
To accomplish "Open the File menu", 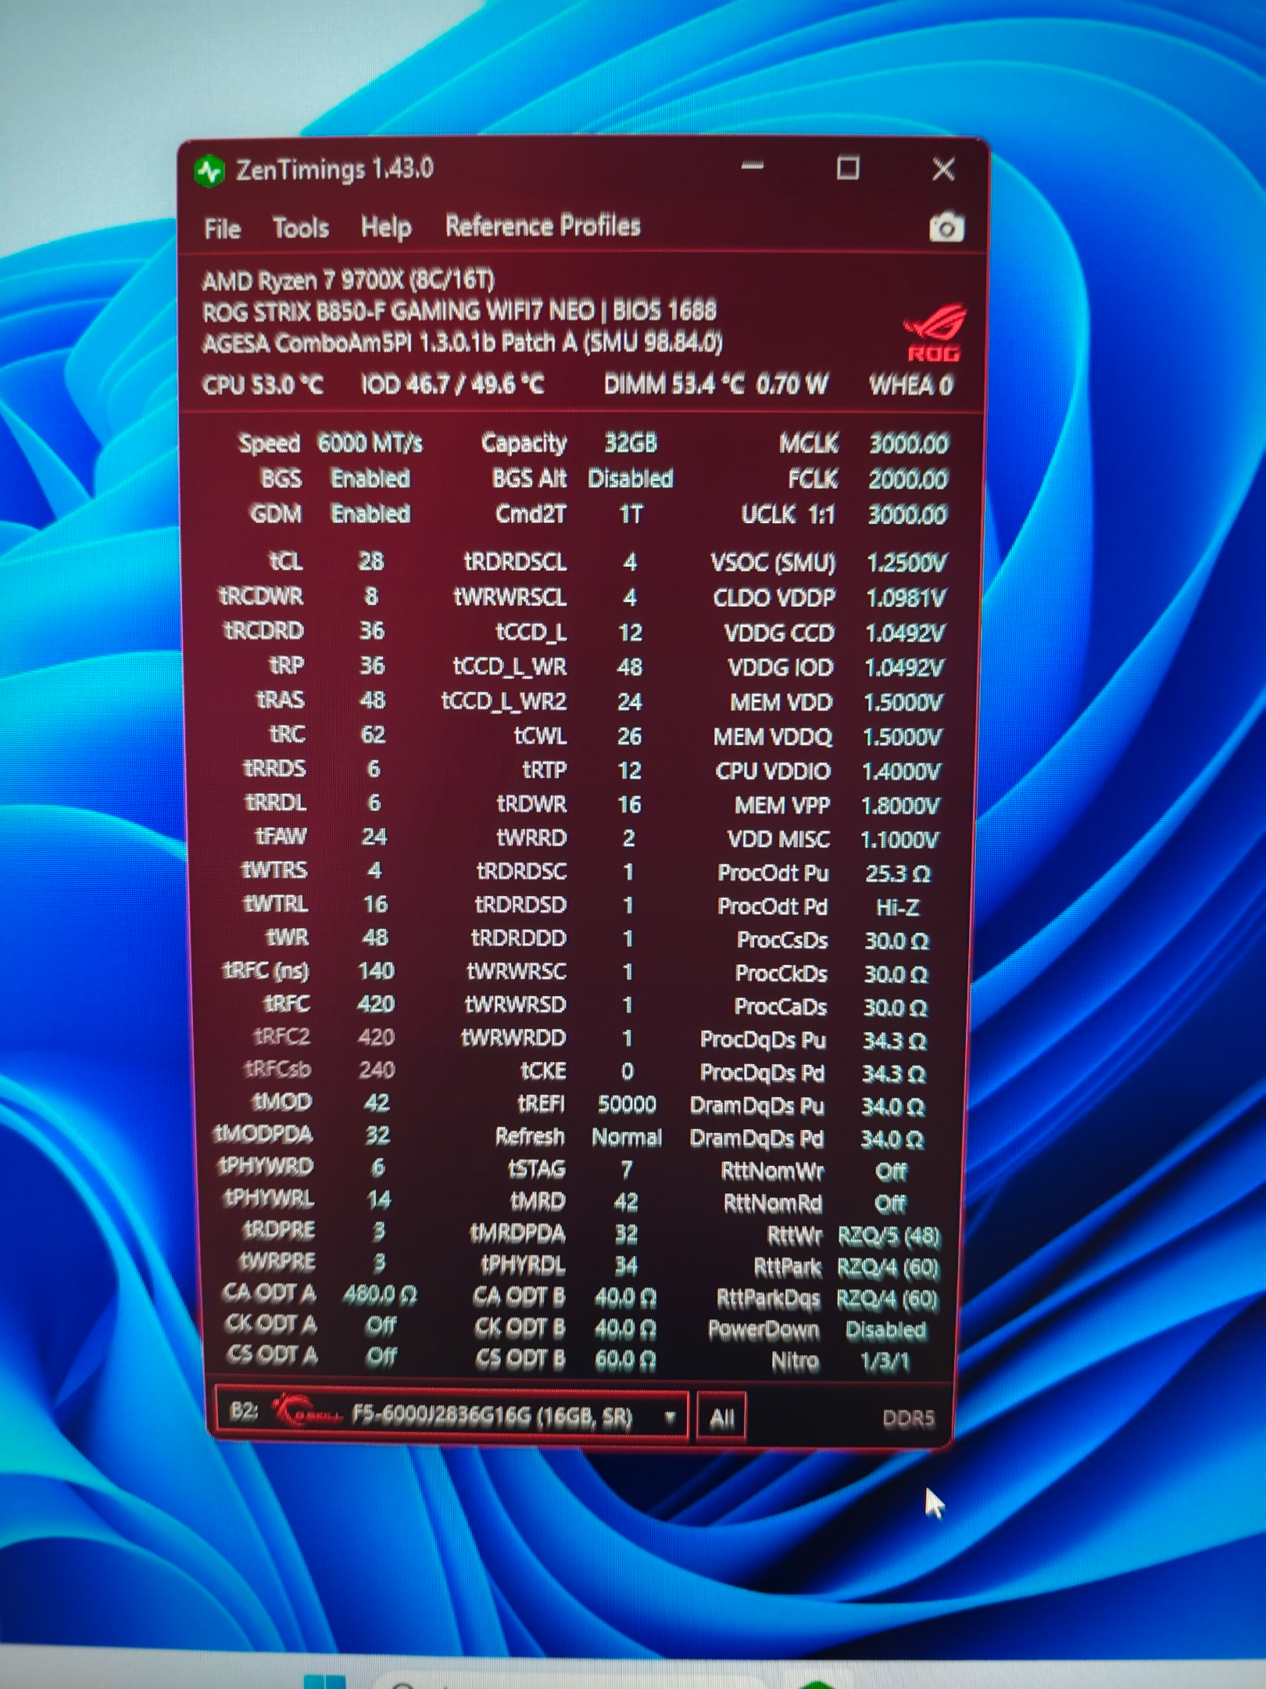I will coord(222,229).
